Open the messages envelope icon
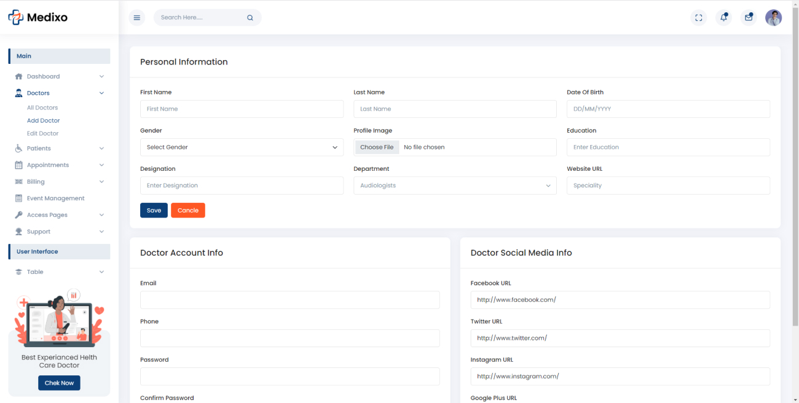The width and height of the screenshot is (799, 403). click(749, 18)
